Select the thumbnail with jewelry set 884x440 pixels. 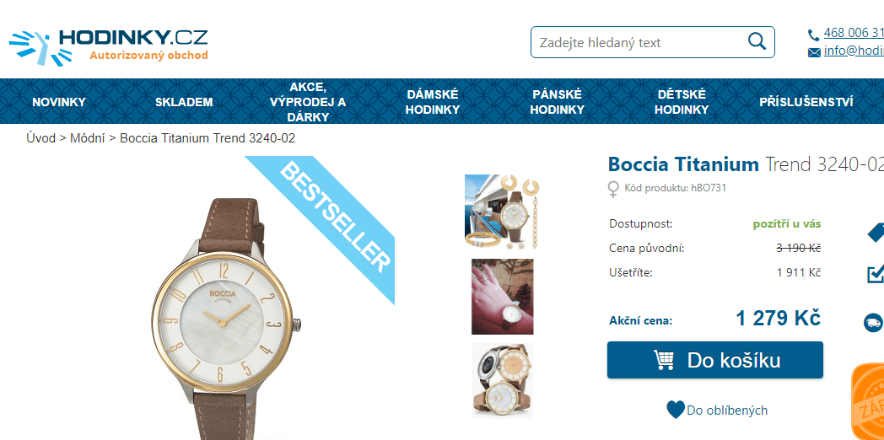tap(502, 212)
